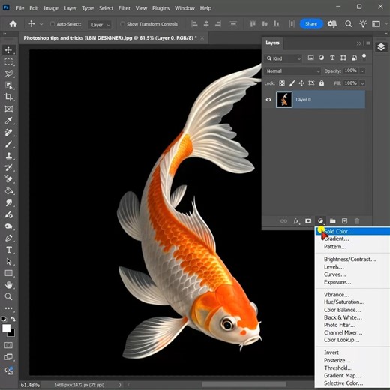Select the Path Selection tool
This screenshot has height=390, width=390.
pos(9,262)
